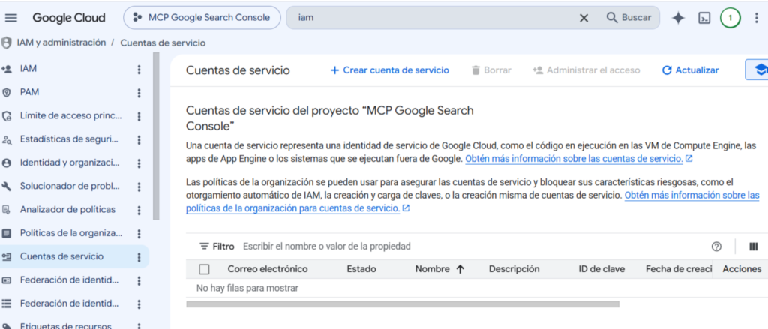Open Estadísticas de seguri... sidebar item
Screen dimensions: 768x329
(x=70, y=139)
